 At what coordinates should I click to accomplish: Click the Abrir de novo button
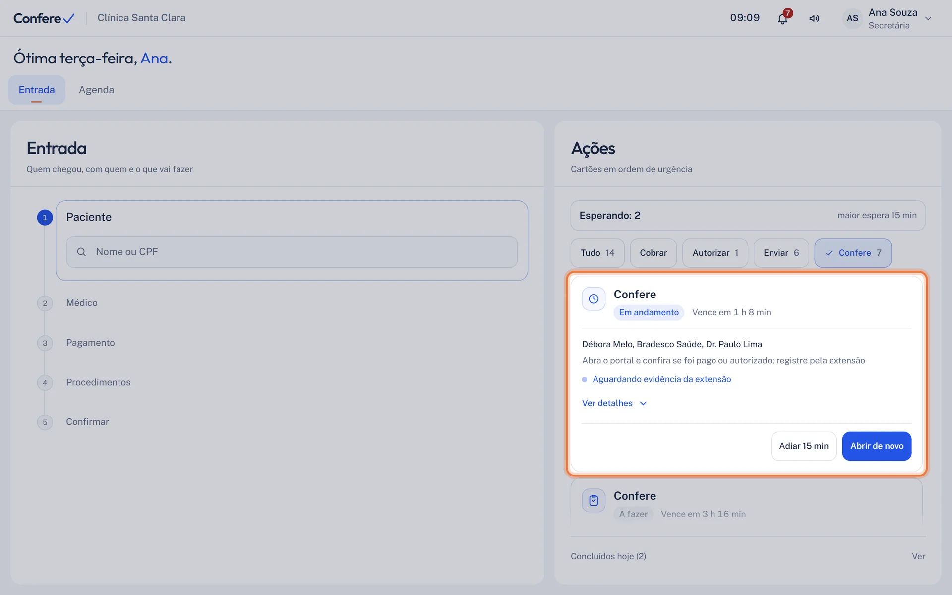[877, 446]
